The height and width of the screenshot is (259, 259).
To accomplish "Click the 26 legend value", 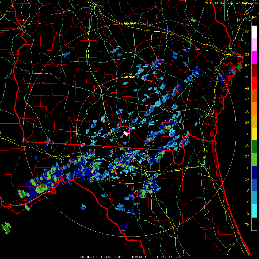I will coord(247,145).
